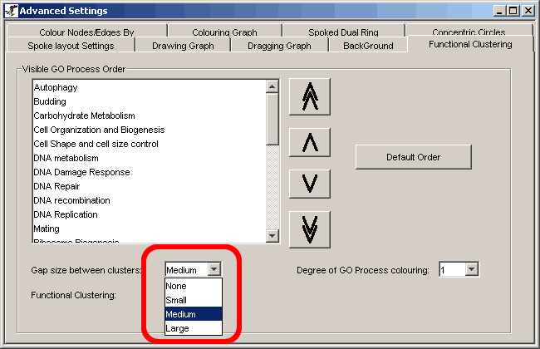
Task: Click the move-to-top double up arrow
Action: coord(309,98)
